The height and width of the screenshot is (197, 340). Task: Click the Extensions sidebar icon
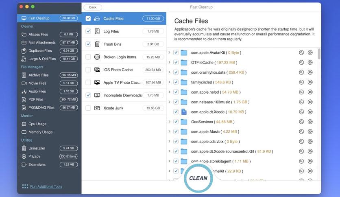point(24,165)
